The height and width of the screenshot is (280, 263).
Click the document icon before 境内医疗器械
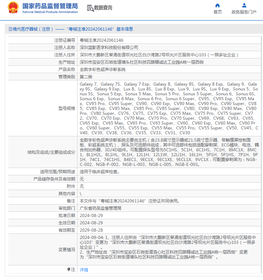pos(10,29)
